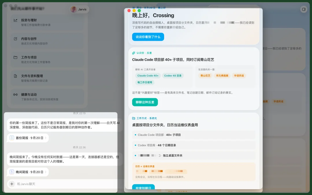Expand the 首份简报 · 9月20日 chevron

pyautogui.click(x=46, y=138)
